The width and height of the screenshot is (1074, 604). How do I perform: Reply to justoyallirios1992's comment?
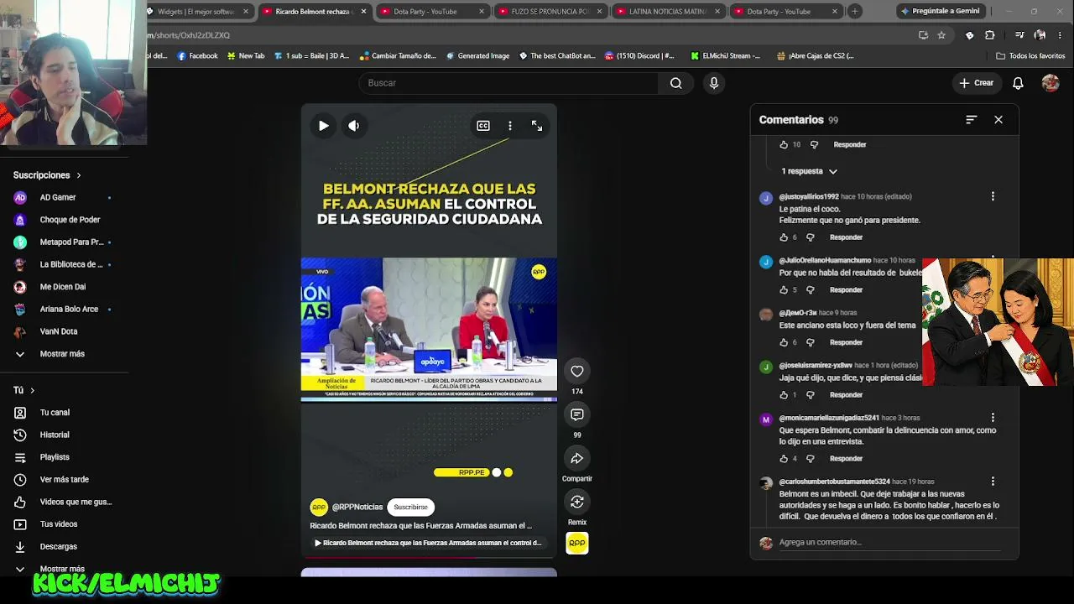[x=846, y=237]
